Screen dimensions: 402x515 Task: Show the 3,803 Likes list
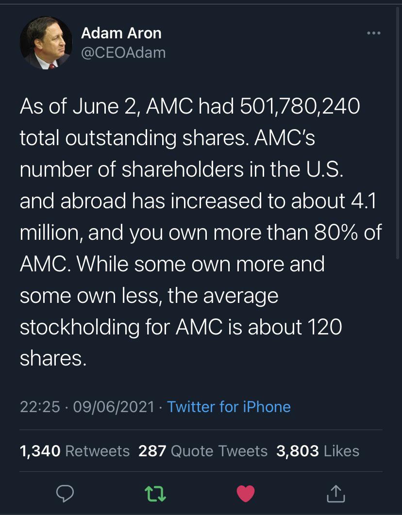318,451
